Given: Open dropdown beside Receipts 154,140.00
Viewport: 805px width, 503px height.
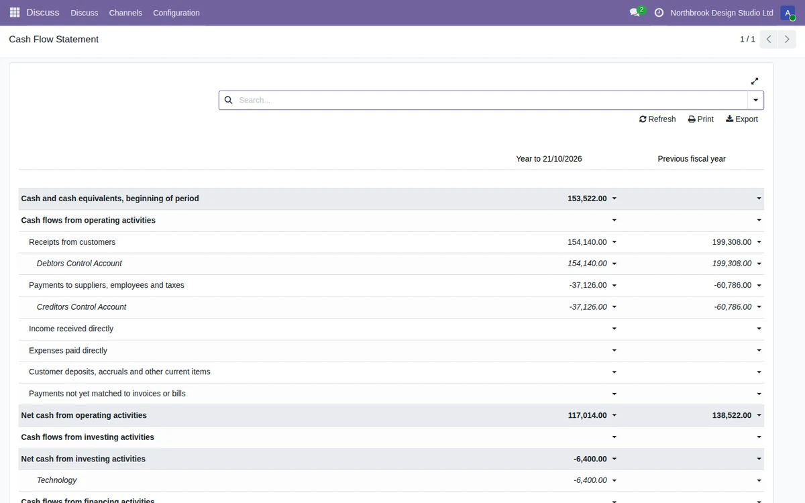Looking at the screenshot, I should click(x=614, y=243).
